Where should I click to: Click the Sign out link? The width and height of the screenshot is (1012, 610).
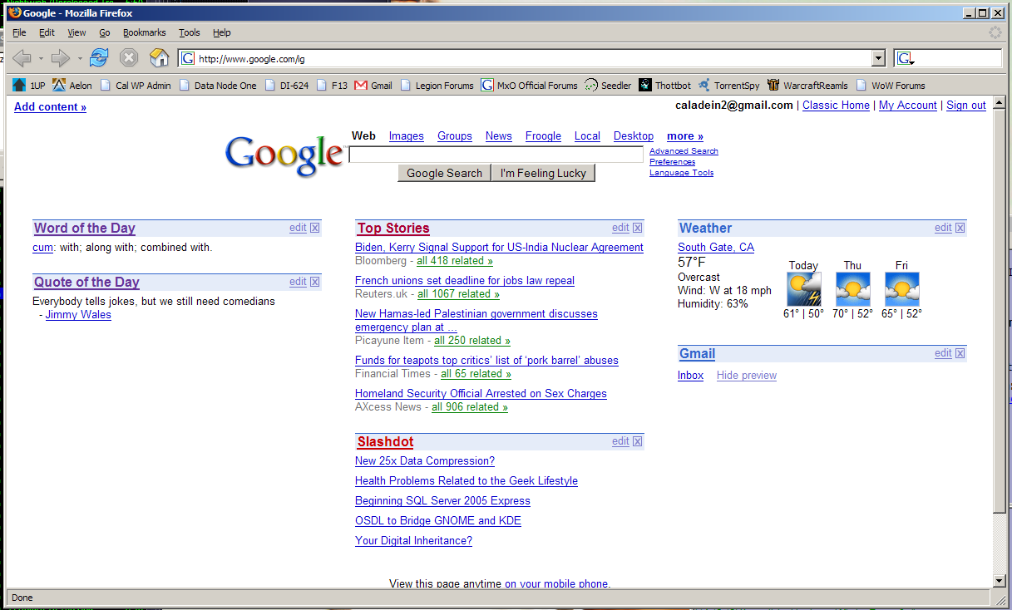pos(966,106)
